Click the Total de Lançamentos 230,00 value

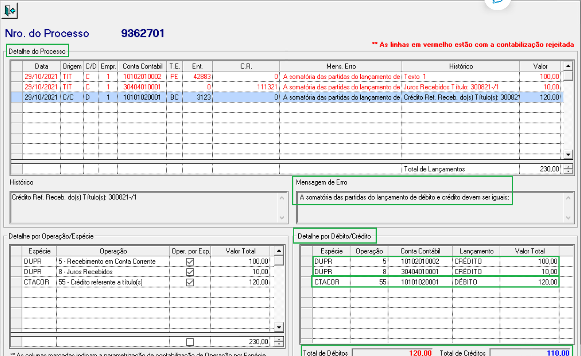point(540,169)
